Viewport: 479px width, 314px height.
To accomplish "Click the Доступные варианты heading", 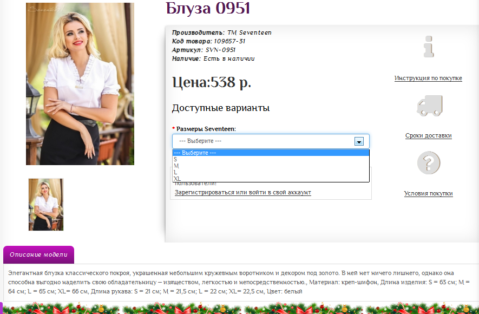I will [x=221, y=108].
